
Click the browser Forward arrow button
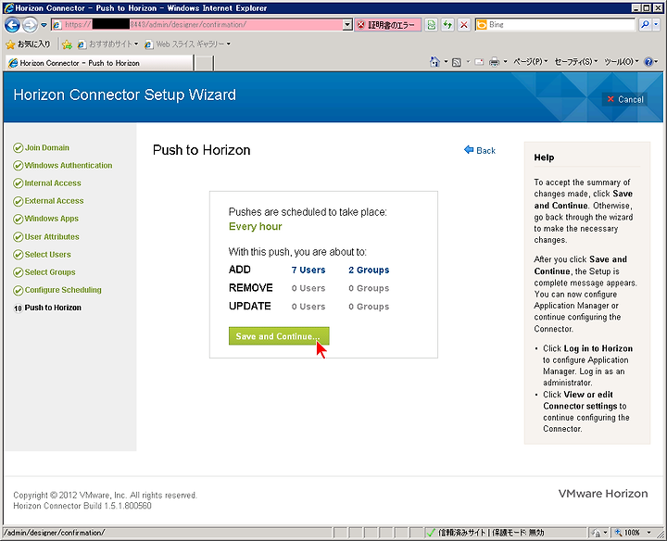click(x=30, y=25)
